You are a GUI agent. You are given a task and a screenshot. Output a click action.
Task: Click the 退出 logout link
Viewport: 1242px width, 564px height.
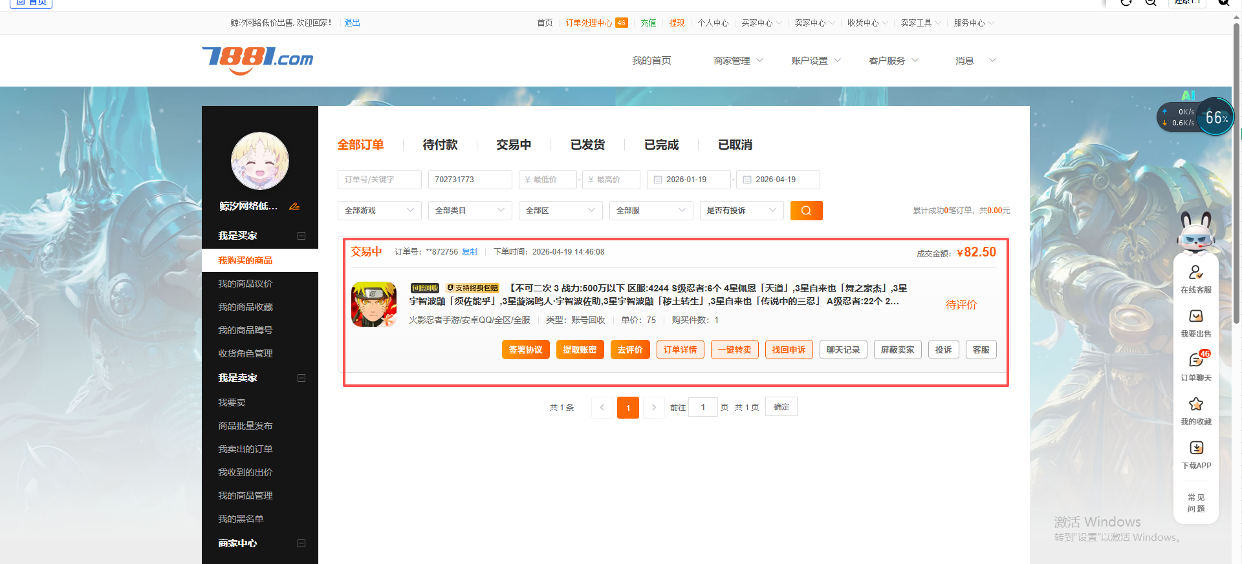[352, 23]
